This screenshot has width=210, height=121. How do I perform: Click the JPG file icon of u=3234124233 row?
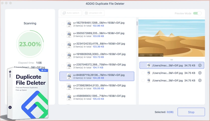(x=69, y=45)
